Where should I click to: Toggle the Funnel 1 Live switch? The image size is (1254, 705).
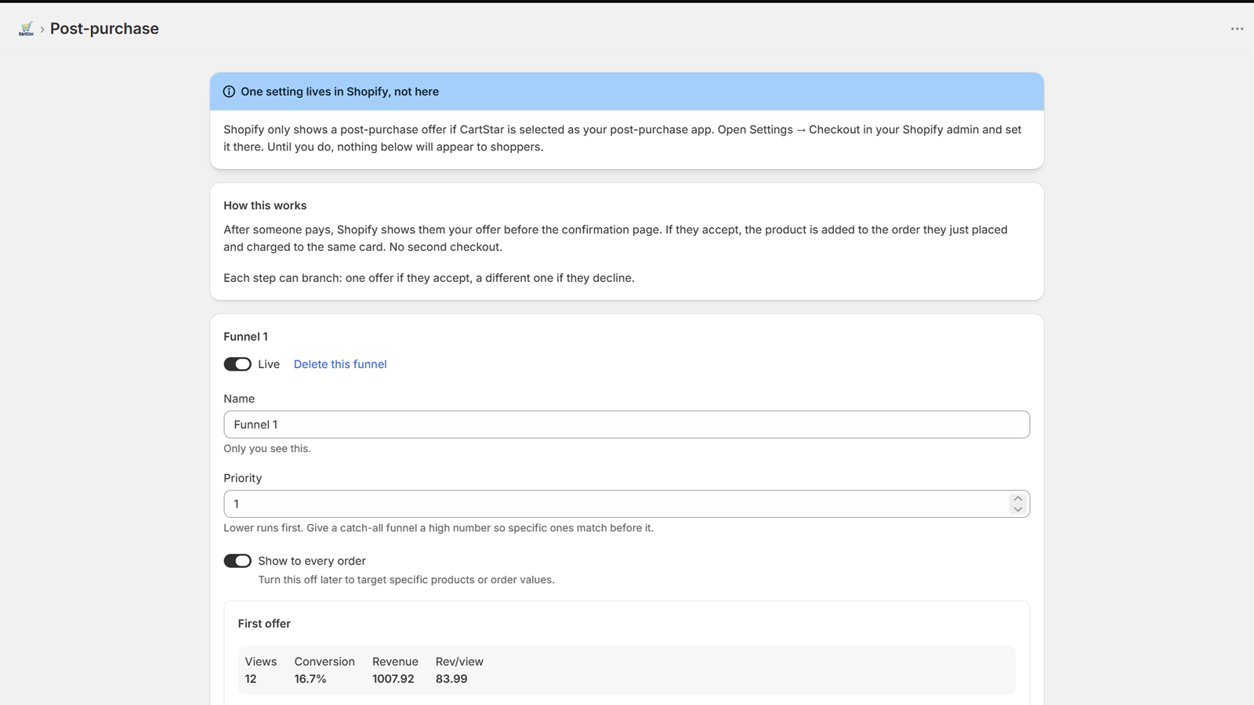237,364
